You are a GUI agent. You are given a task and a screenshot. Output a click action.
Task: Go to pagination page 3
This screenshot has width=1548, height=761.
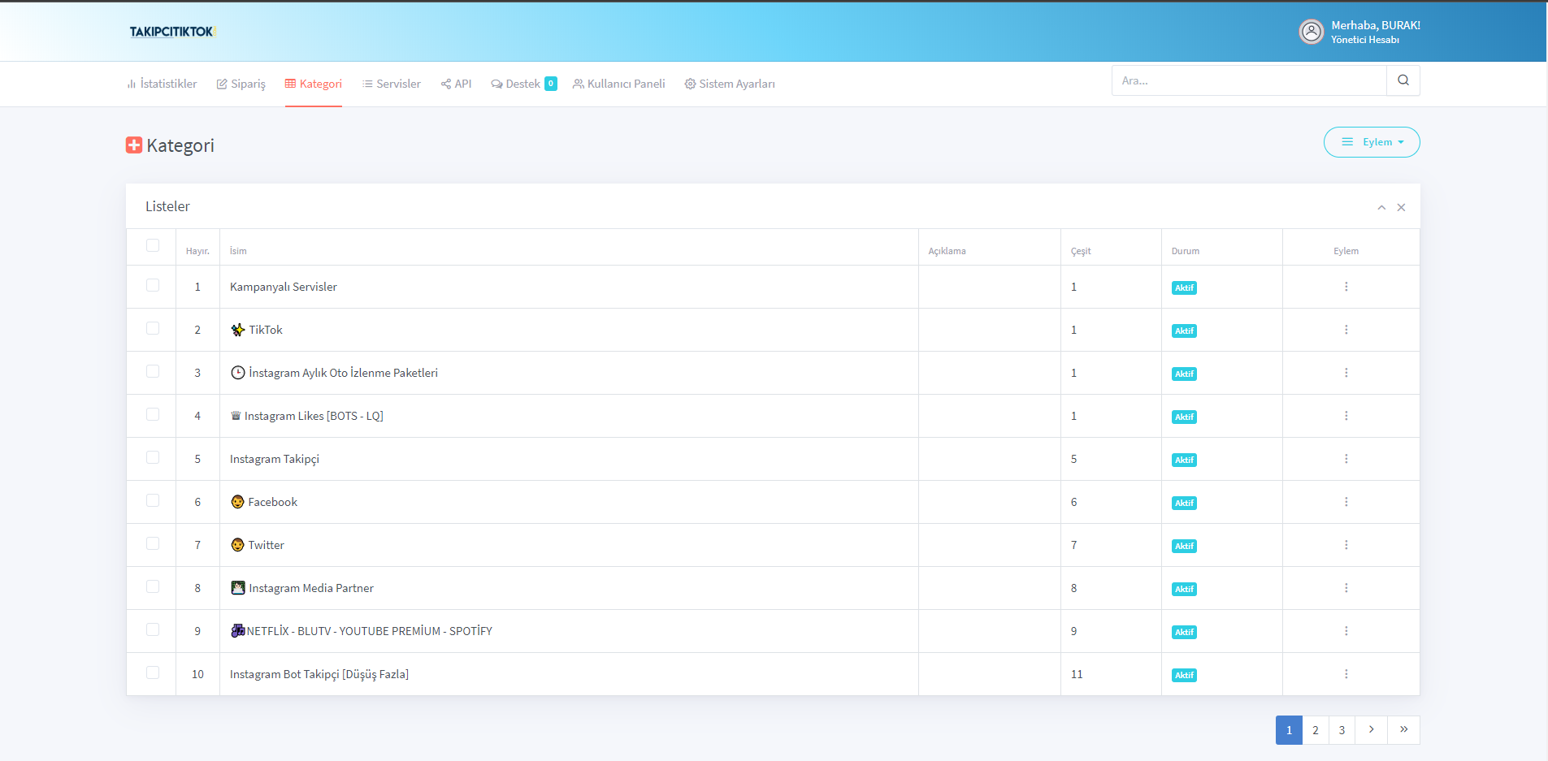(1342, 730)
